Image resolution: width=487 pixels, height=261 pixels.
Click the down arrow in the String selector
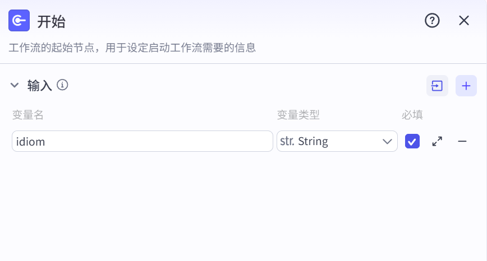(x=387, y=142)
